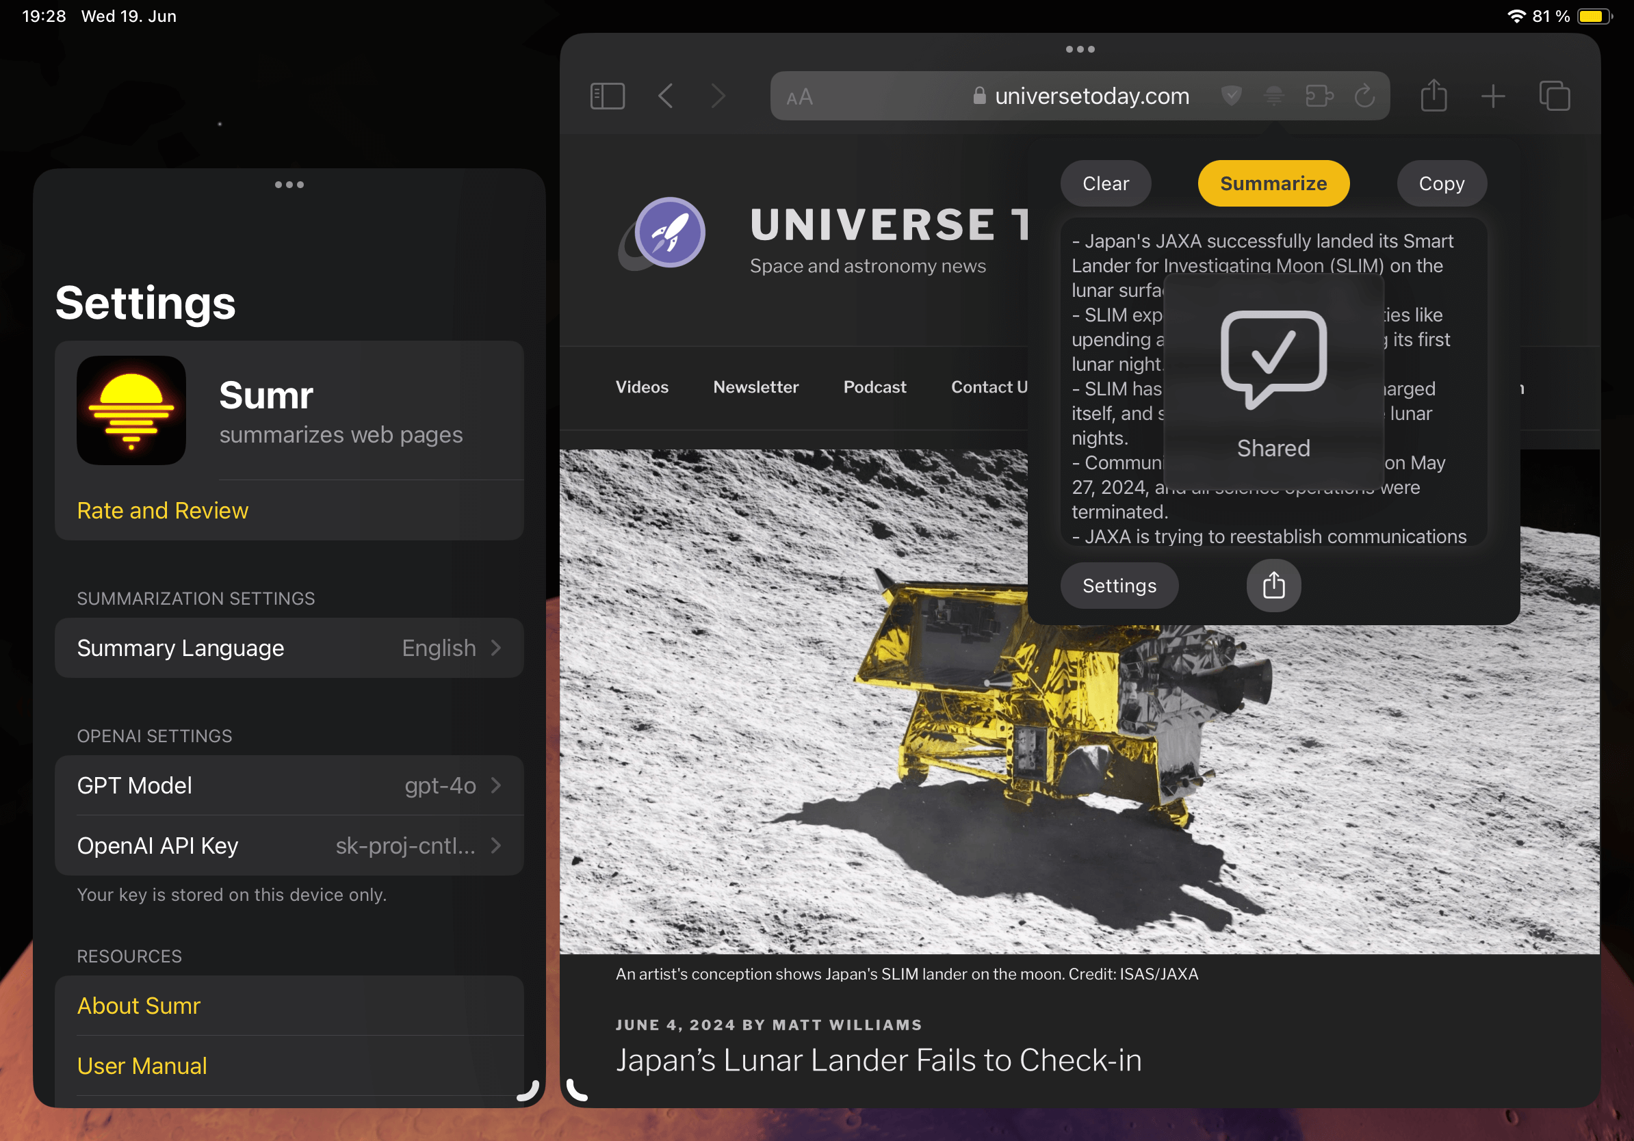Image resolution: width=1634 pixels, height=1141 pixels.
Task: Open the Contact Us menu item
Action: click(989, 387)
